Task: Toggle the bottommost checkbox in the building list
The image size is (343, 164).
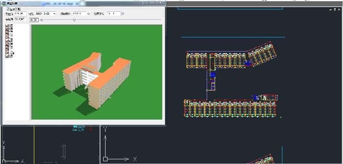Action: click(x=7, y=56)
